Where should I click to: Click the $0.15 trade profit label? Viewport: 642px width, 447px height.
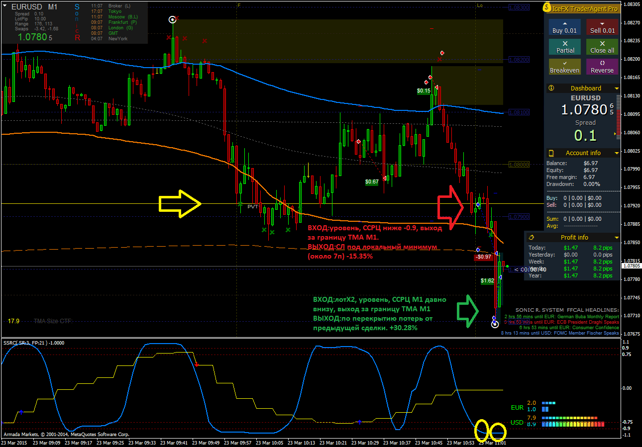tap(424, 91)
